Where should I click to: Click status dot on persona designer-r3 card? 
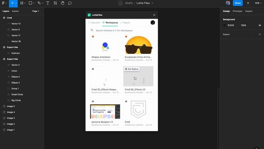[93, 101]
